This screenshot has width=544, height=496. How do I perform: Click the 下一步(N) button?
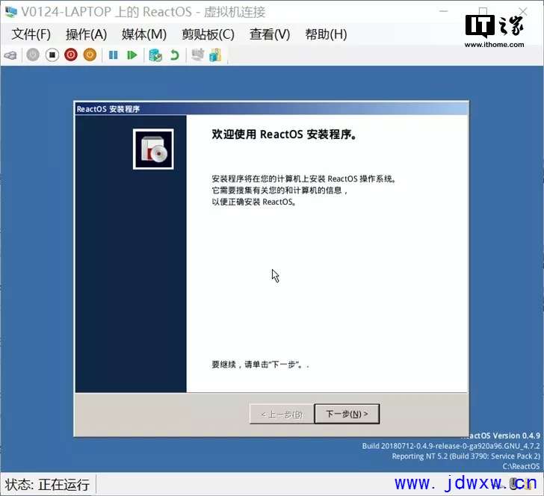click(x=347, y=414)
